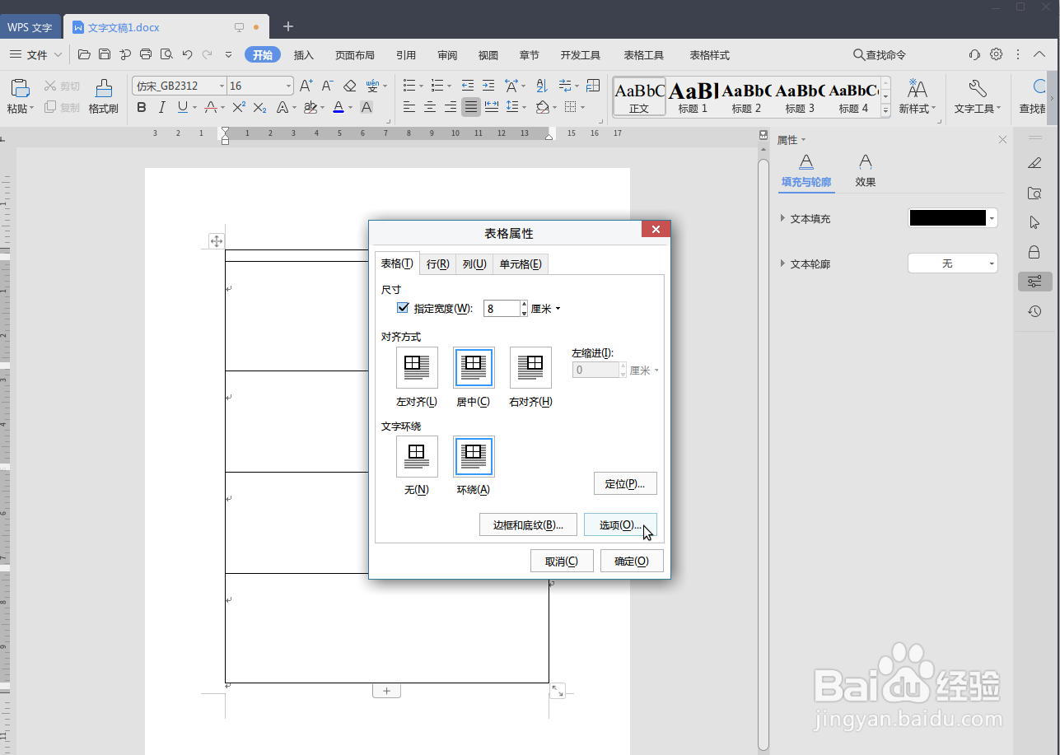Apply Superscript formatting
The width and height of the screenshot is (1060, 755).
tap(239, 107)
